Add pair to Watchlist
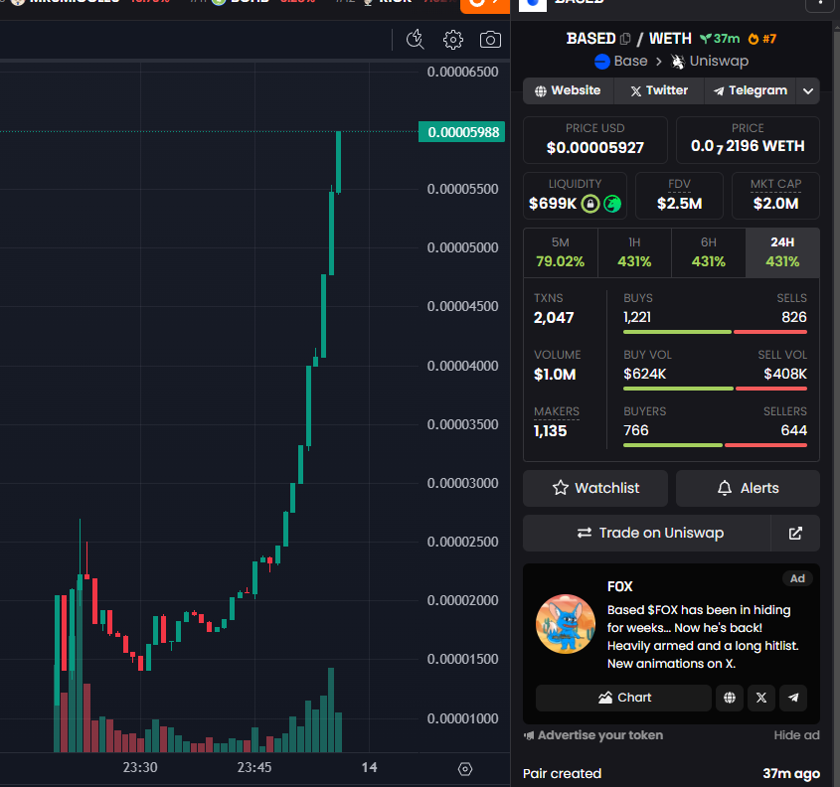This screenshot has height=787, width=840. [595, 488]
